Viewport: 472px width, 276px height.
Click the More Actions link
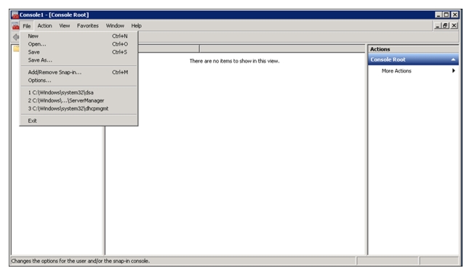click(396, 70)
